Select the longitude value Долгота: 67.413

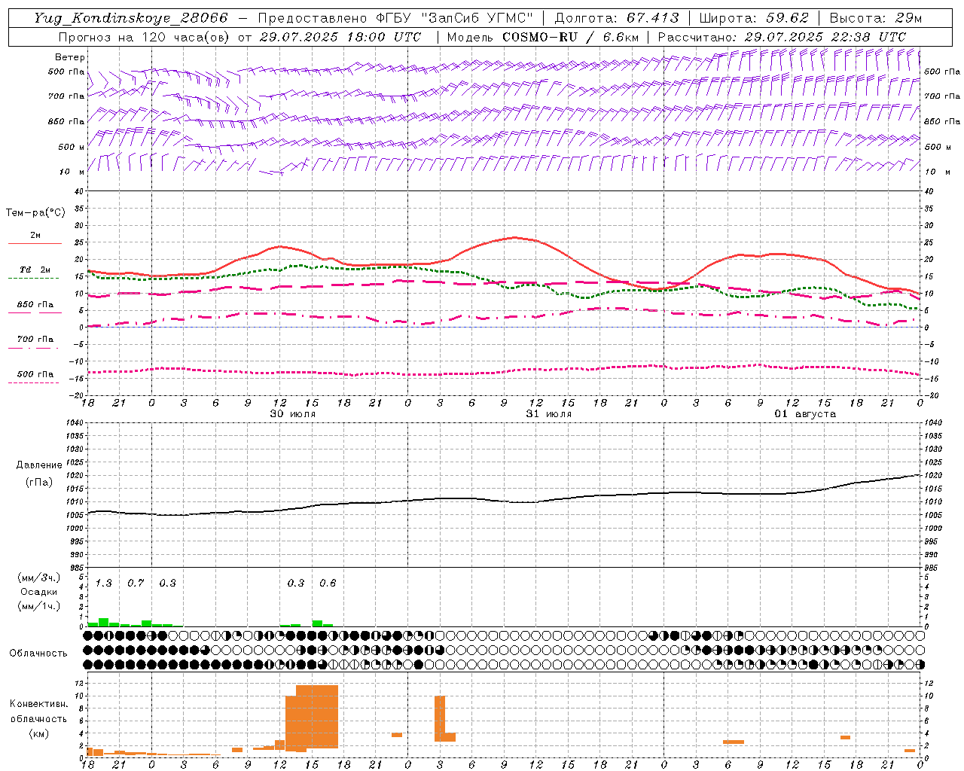pos(616,18)
